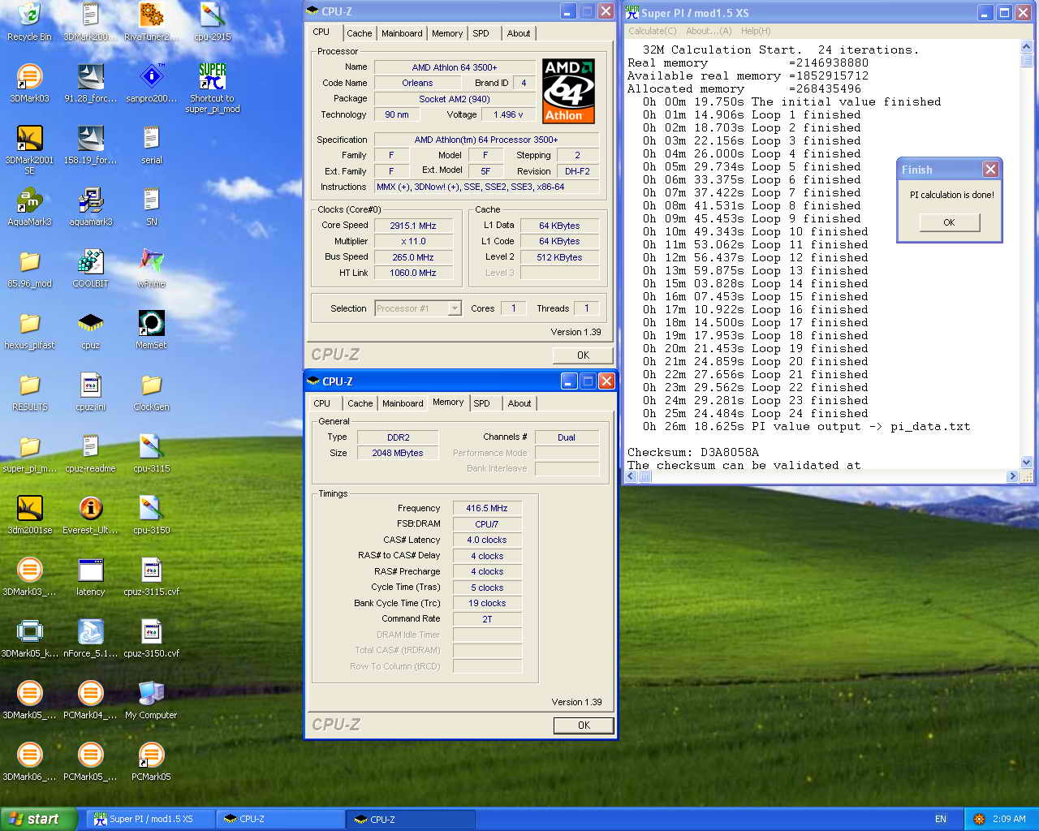Image resolution: width=1039 pixels, height=831 pixels.
Task: Activate first CPU-Z taskbar button
Action: point(280,819)
